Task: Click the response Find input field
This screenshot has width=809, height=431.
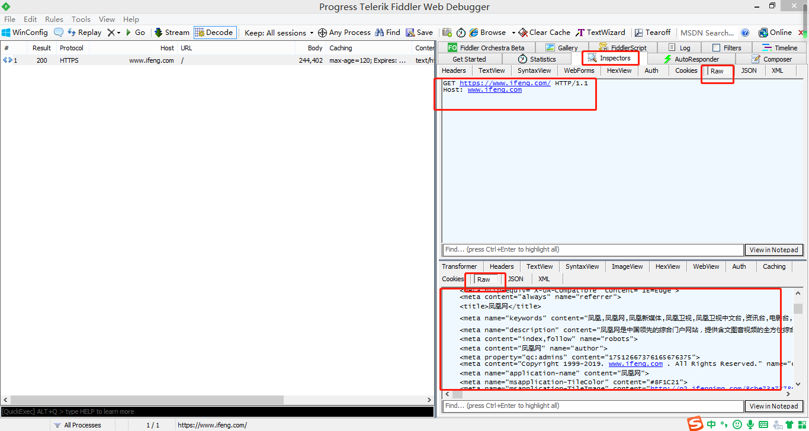Action: click(x=593, y=406)
